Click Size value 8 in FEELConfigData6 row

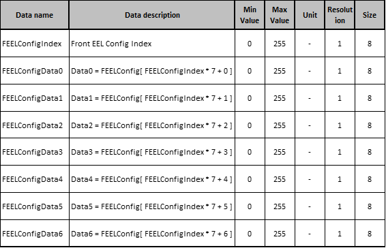coord(370,233)
